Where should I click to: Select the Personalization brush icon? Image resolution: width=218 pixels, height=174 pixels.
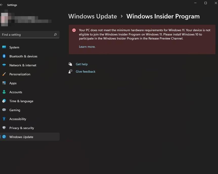tap(4, 74)
